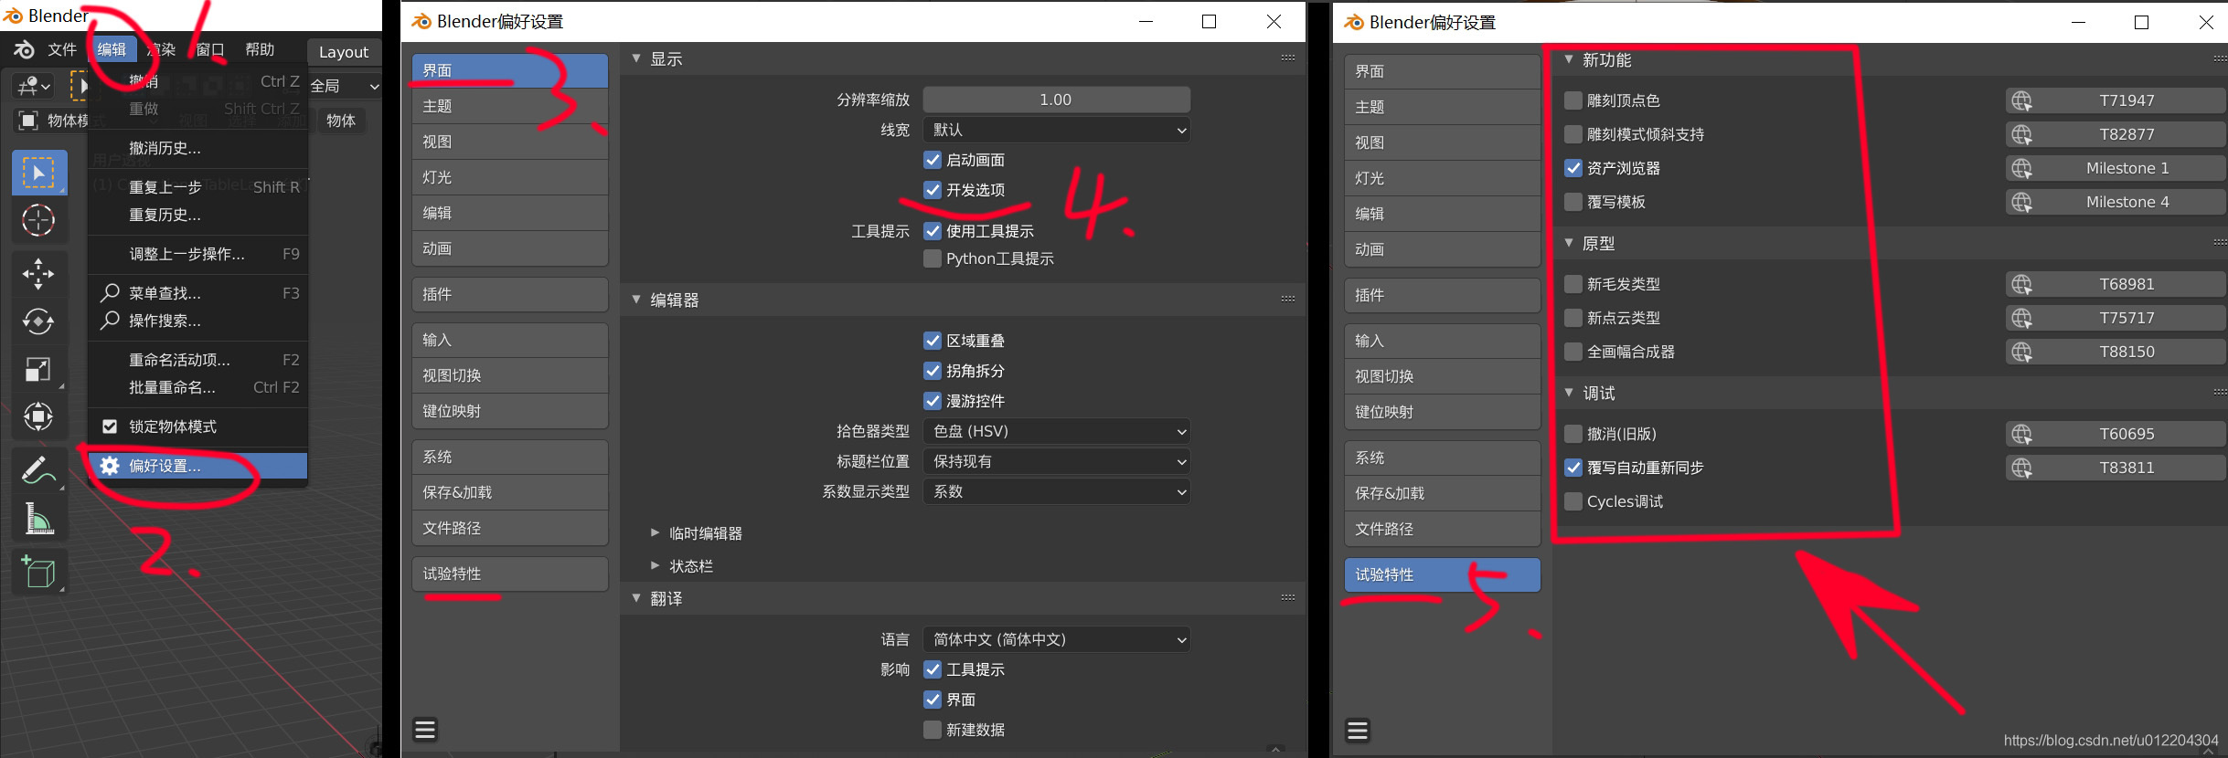The width and height of the screenshot is (2228, 758).
Task: Adjust 分辨率缩放 value field
Action: (1057, 100)
